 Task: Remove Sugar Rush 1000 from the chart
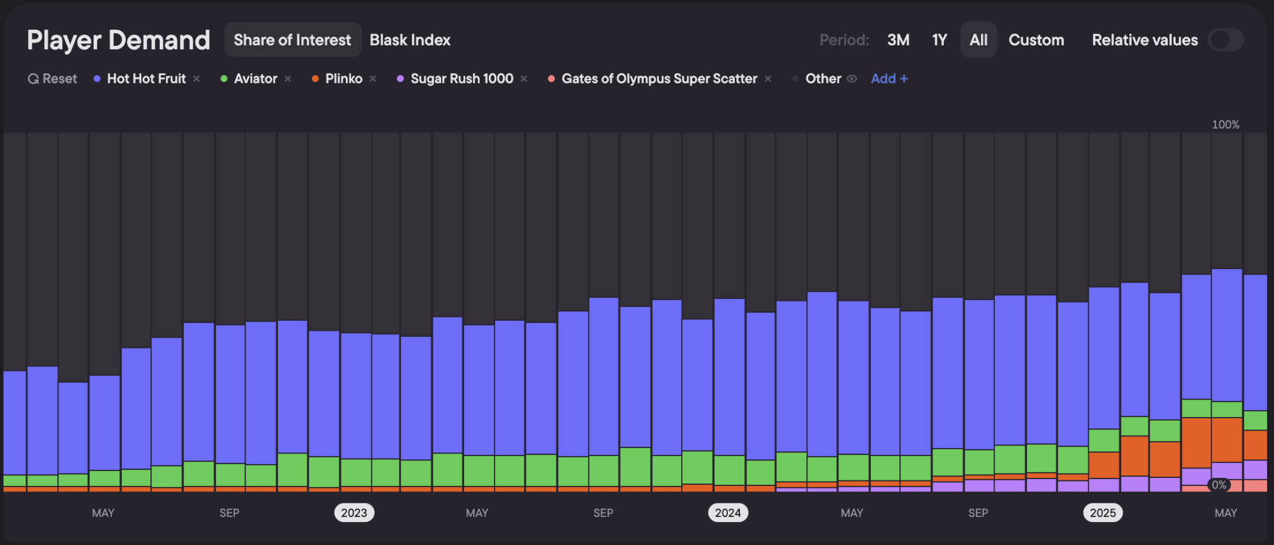tap(524, 79)
